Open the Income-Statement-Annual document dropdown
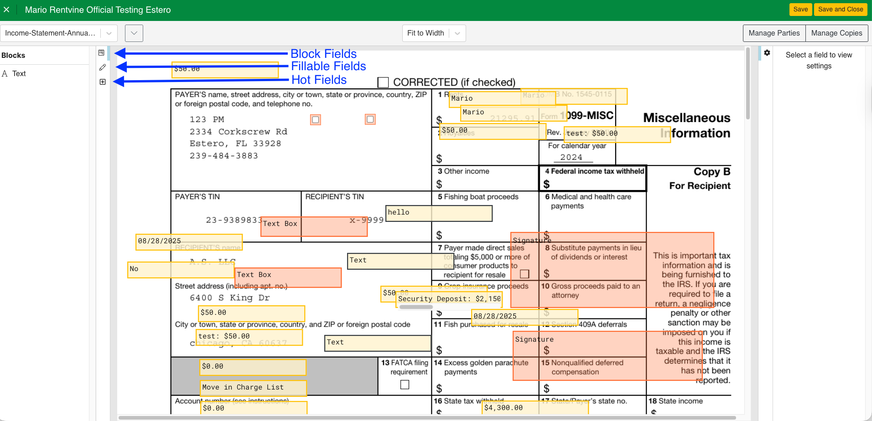Screen dimensions: 872x421 [x=58, y=33]
